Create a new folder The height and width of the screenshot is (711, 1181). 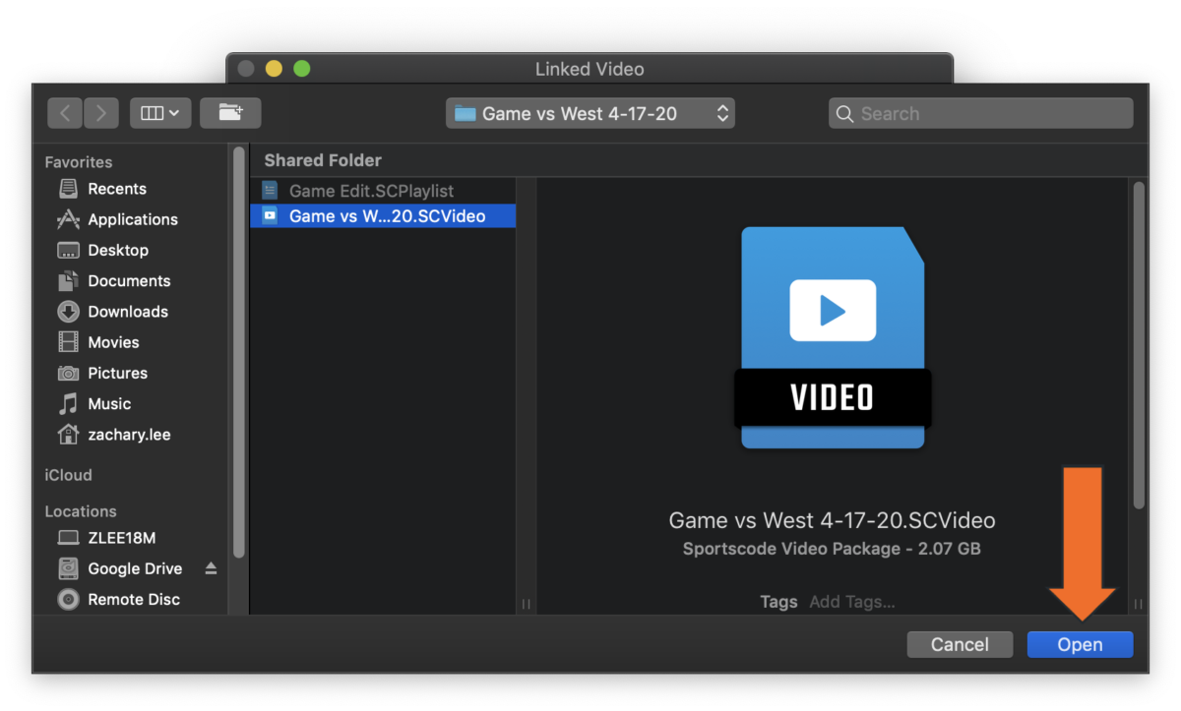230,113
